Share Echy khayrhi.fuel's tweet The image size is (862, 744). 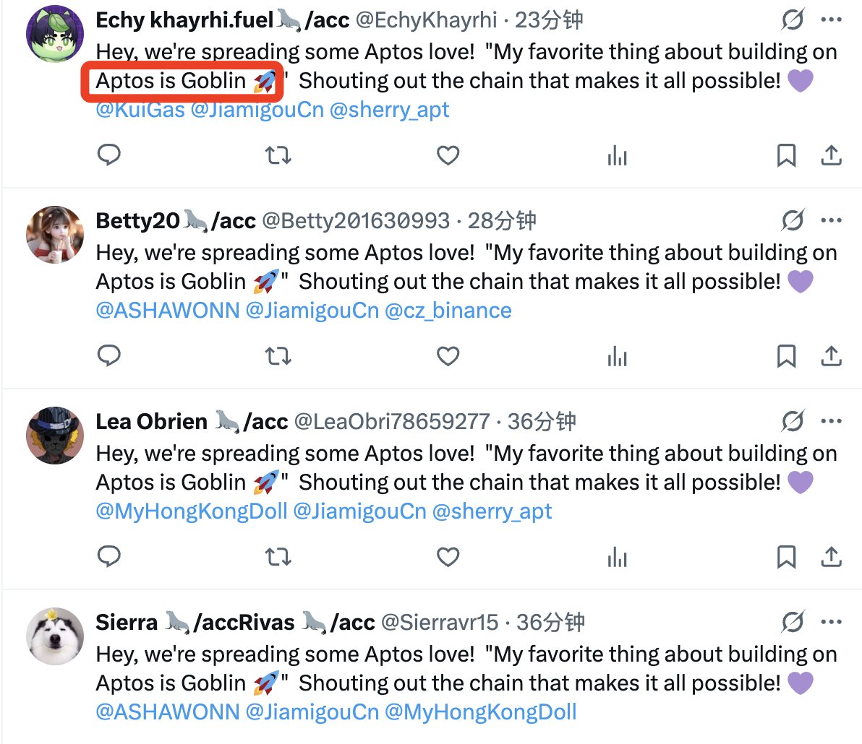(832, 155)
